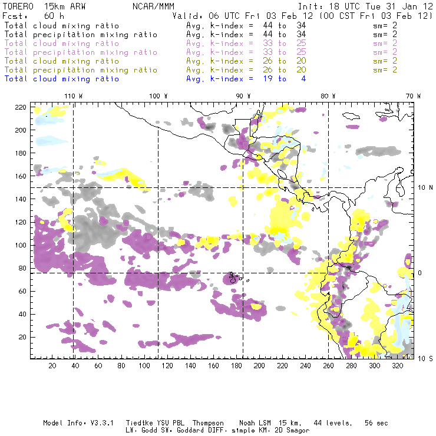436x436 pixels.
Task: Click the '110 W' longitude label
Action: 74,96
